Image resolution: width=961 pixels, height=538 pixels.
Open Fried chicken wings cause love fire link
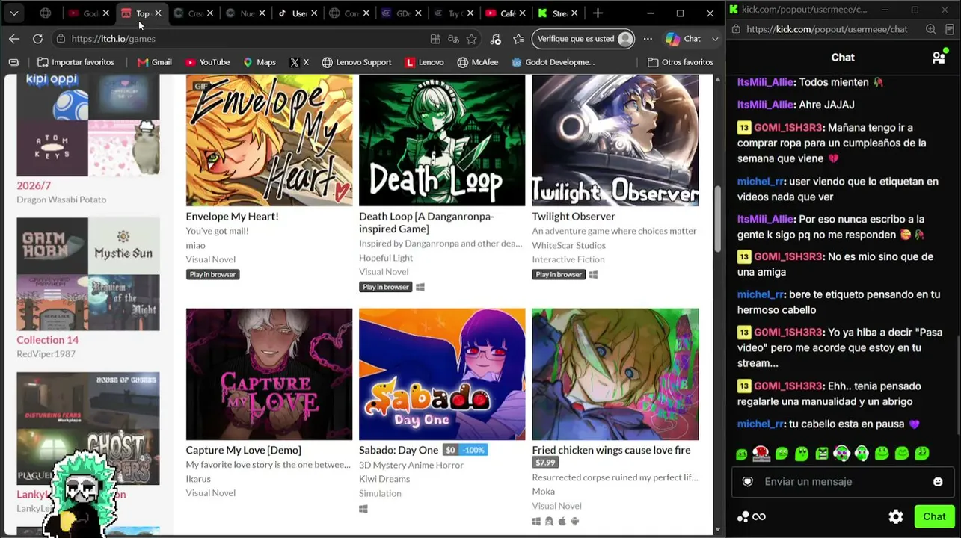tap(611, 450)
